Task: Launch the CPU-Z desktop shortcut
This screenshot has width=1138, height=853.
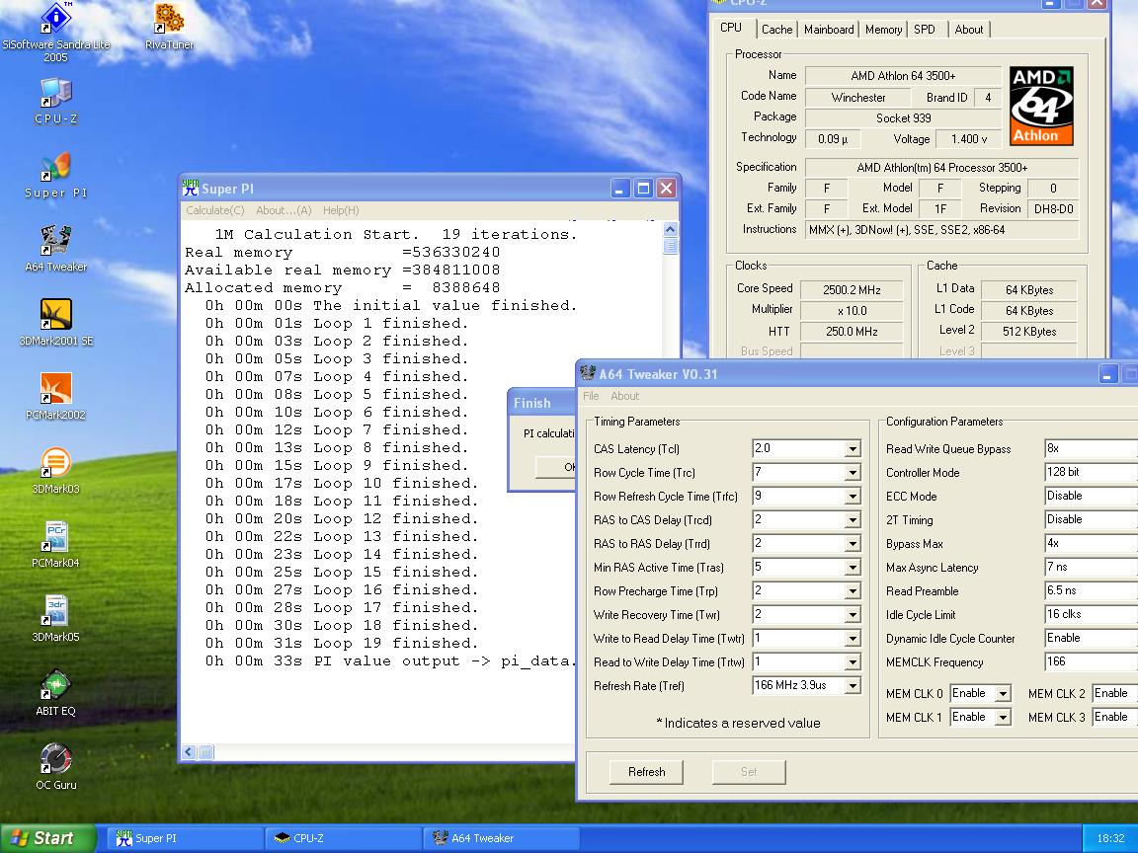Action: (55, 94)
